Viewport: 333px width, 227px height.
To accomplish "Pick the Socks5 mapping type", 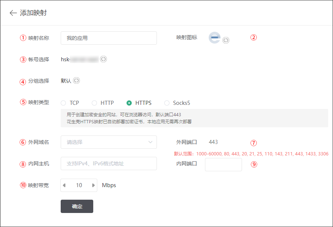I will click(x=167, y=103).
